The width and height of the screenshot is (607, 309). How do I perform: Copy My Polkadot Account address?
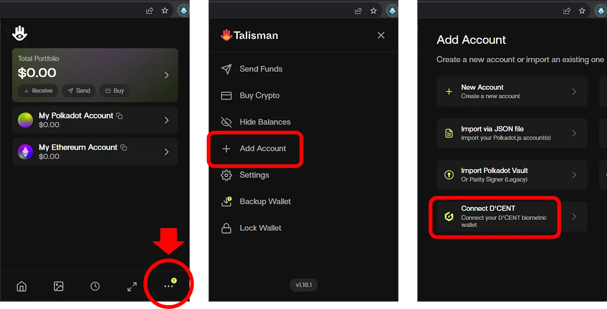tap(120, 116)
